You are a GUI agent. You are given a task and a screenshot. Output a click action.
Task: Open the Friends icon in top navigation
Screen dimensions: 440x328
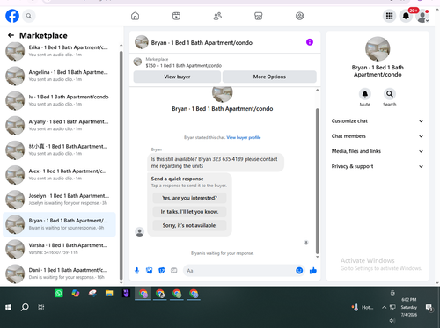point(217,16)
